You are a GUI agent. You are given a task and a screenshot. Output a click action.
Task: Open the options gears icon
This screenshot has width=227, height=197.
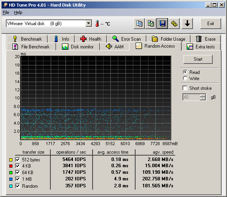(174, 24)
